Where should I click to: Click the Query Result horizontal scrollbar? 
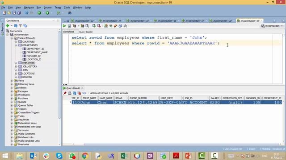pos(181,144)
